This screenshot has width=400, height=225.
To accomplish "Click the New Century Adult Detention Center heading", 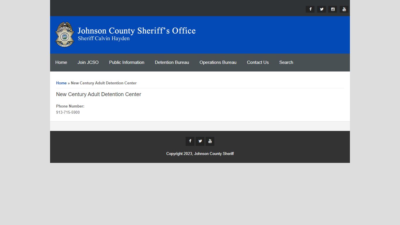I will click(99, 94).
